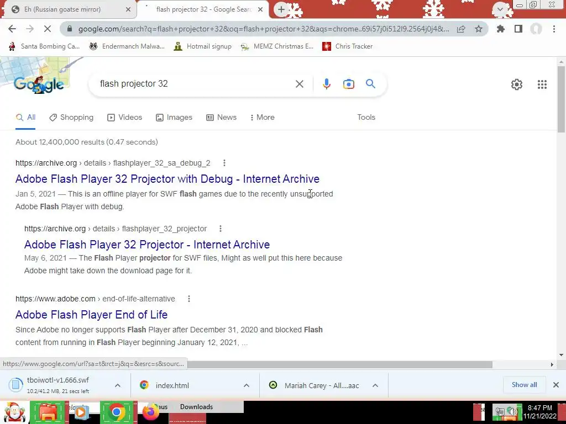
Task: Open the Google apps grid
Action: (542, 84)
